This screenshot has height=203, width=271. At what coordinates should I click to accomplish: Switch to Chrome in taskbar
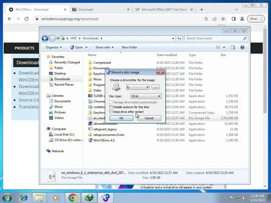[73, 198]
